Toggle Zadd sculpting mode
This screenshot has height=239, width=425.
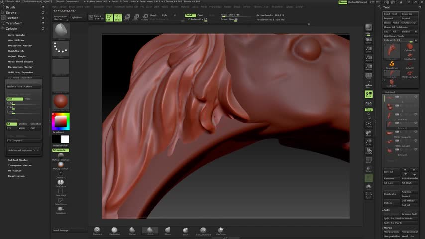pos(190,15)
